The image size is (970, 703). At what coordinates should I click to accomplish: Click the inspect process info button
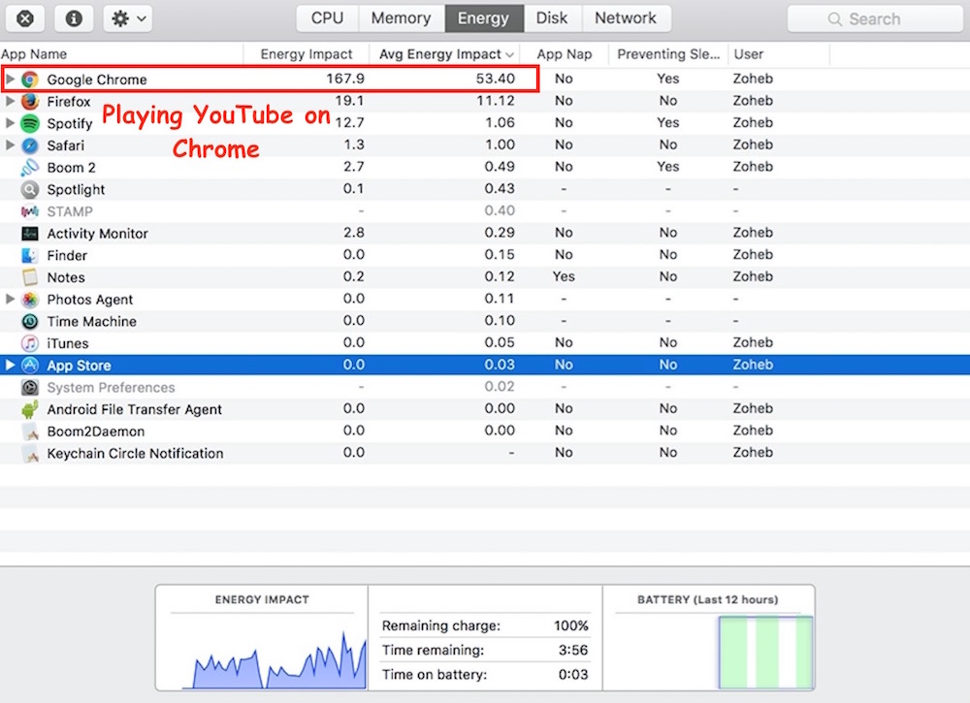(x=74, y=18)
